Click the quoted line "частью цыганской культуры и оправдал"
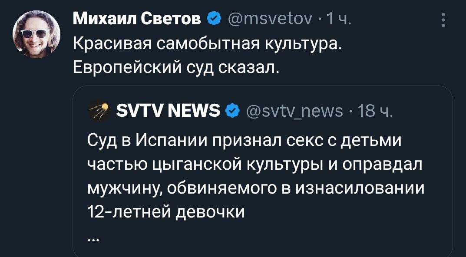Viewport: 466px width, 257px height. 255,165
